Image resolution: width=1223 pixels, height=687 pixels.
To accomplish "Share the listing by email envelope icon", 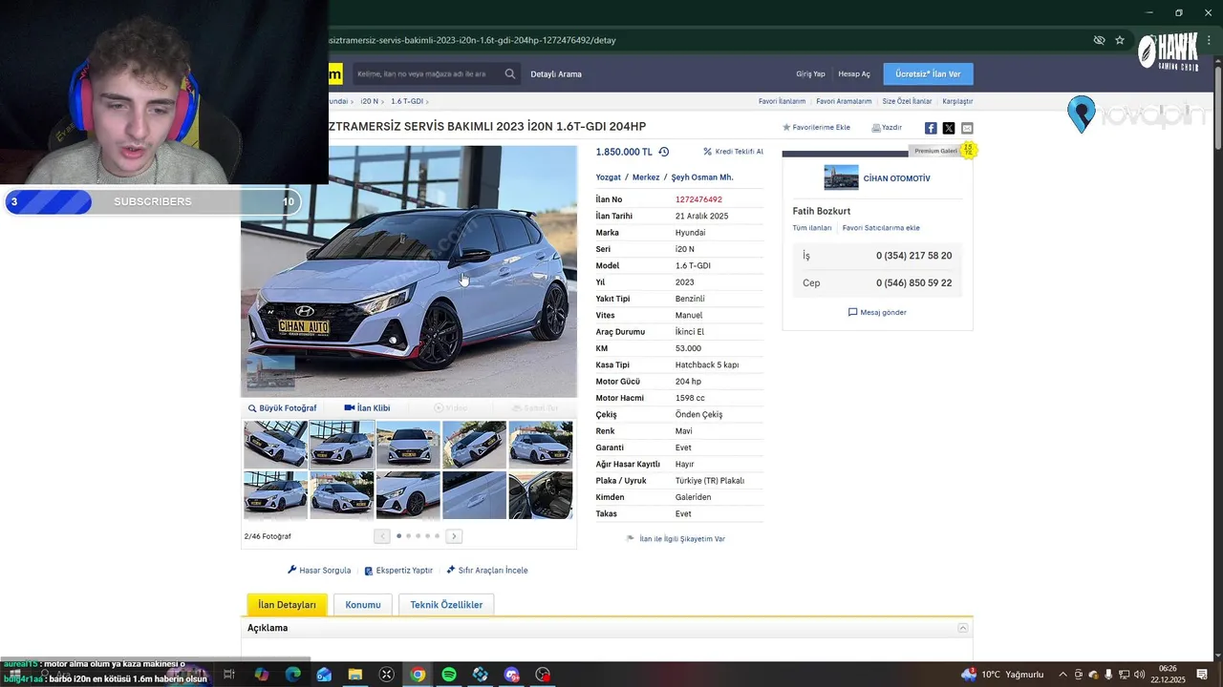I will 967,128.
